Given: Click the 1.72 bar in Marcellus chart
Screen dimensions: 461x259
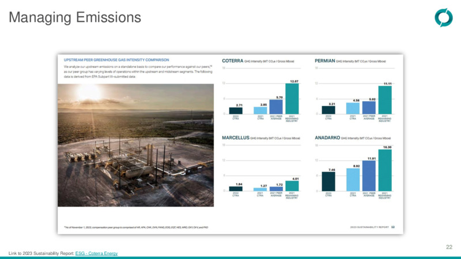Looking at the screenshot, I should (276, 189).
